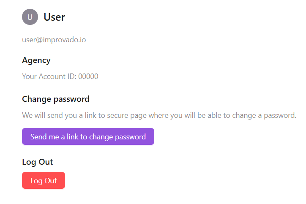Image resolution: width=306 pixels, height=204 pixels.
Task: Select the Agency section heading
Action: tap(36, 60)
